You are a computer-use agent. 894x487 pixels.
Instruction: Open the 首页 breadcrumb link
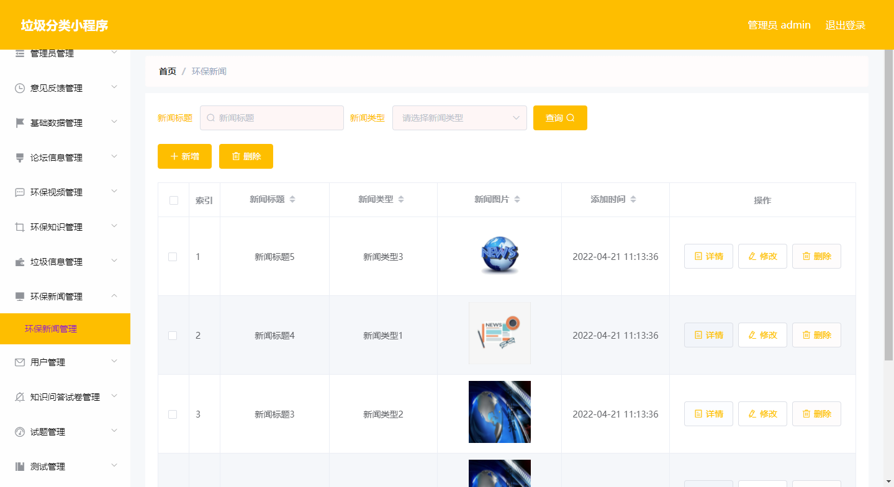(x=166, y=71)
